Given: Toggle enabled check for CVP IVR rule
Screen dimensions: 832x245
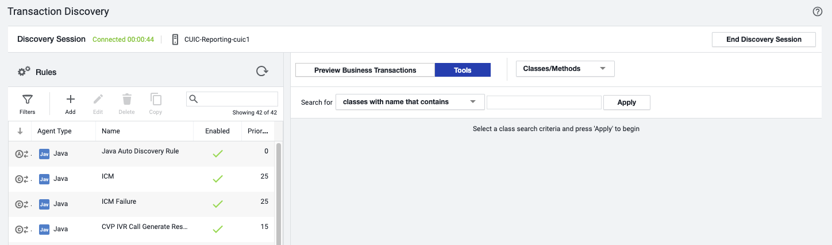Looking at the screenshot, I should click(218, 229).
